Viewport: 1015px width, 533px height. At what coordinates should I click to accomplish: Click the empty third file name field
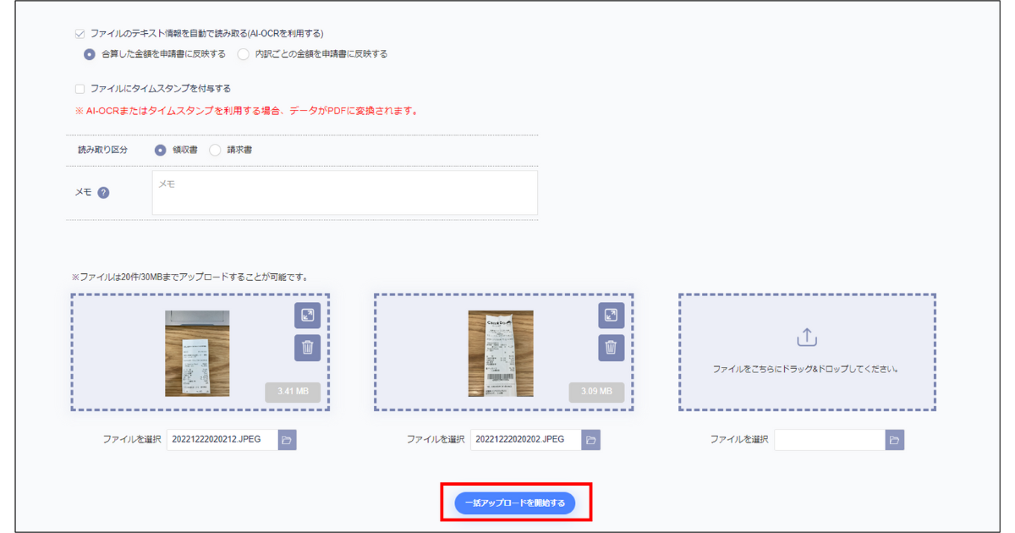coord(829,440)
